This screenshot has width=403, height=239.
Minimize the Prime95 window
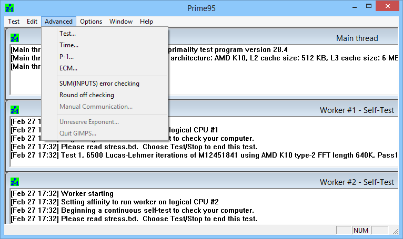[355, 6]
